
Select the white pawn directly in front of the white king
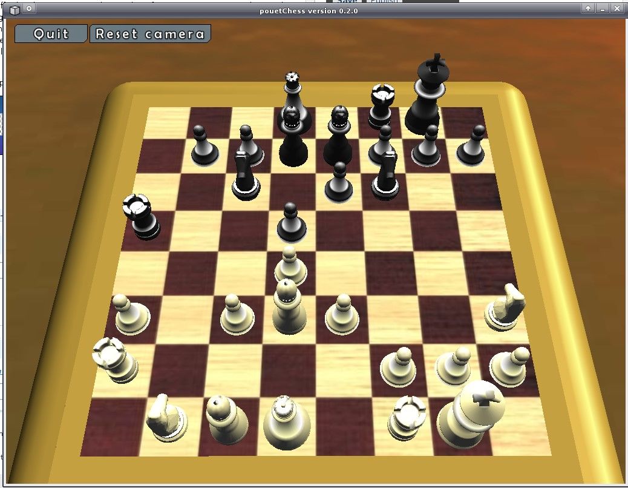pos(456,364)
